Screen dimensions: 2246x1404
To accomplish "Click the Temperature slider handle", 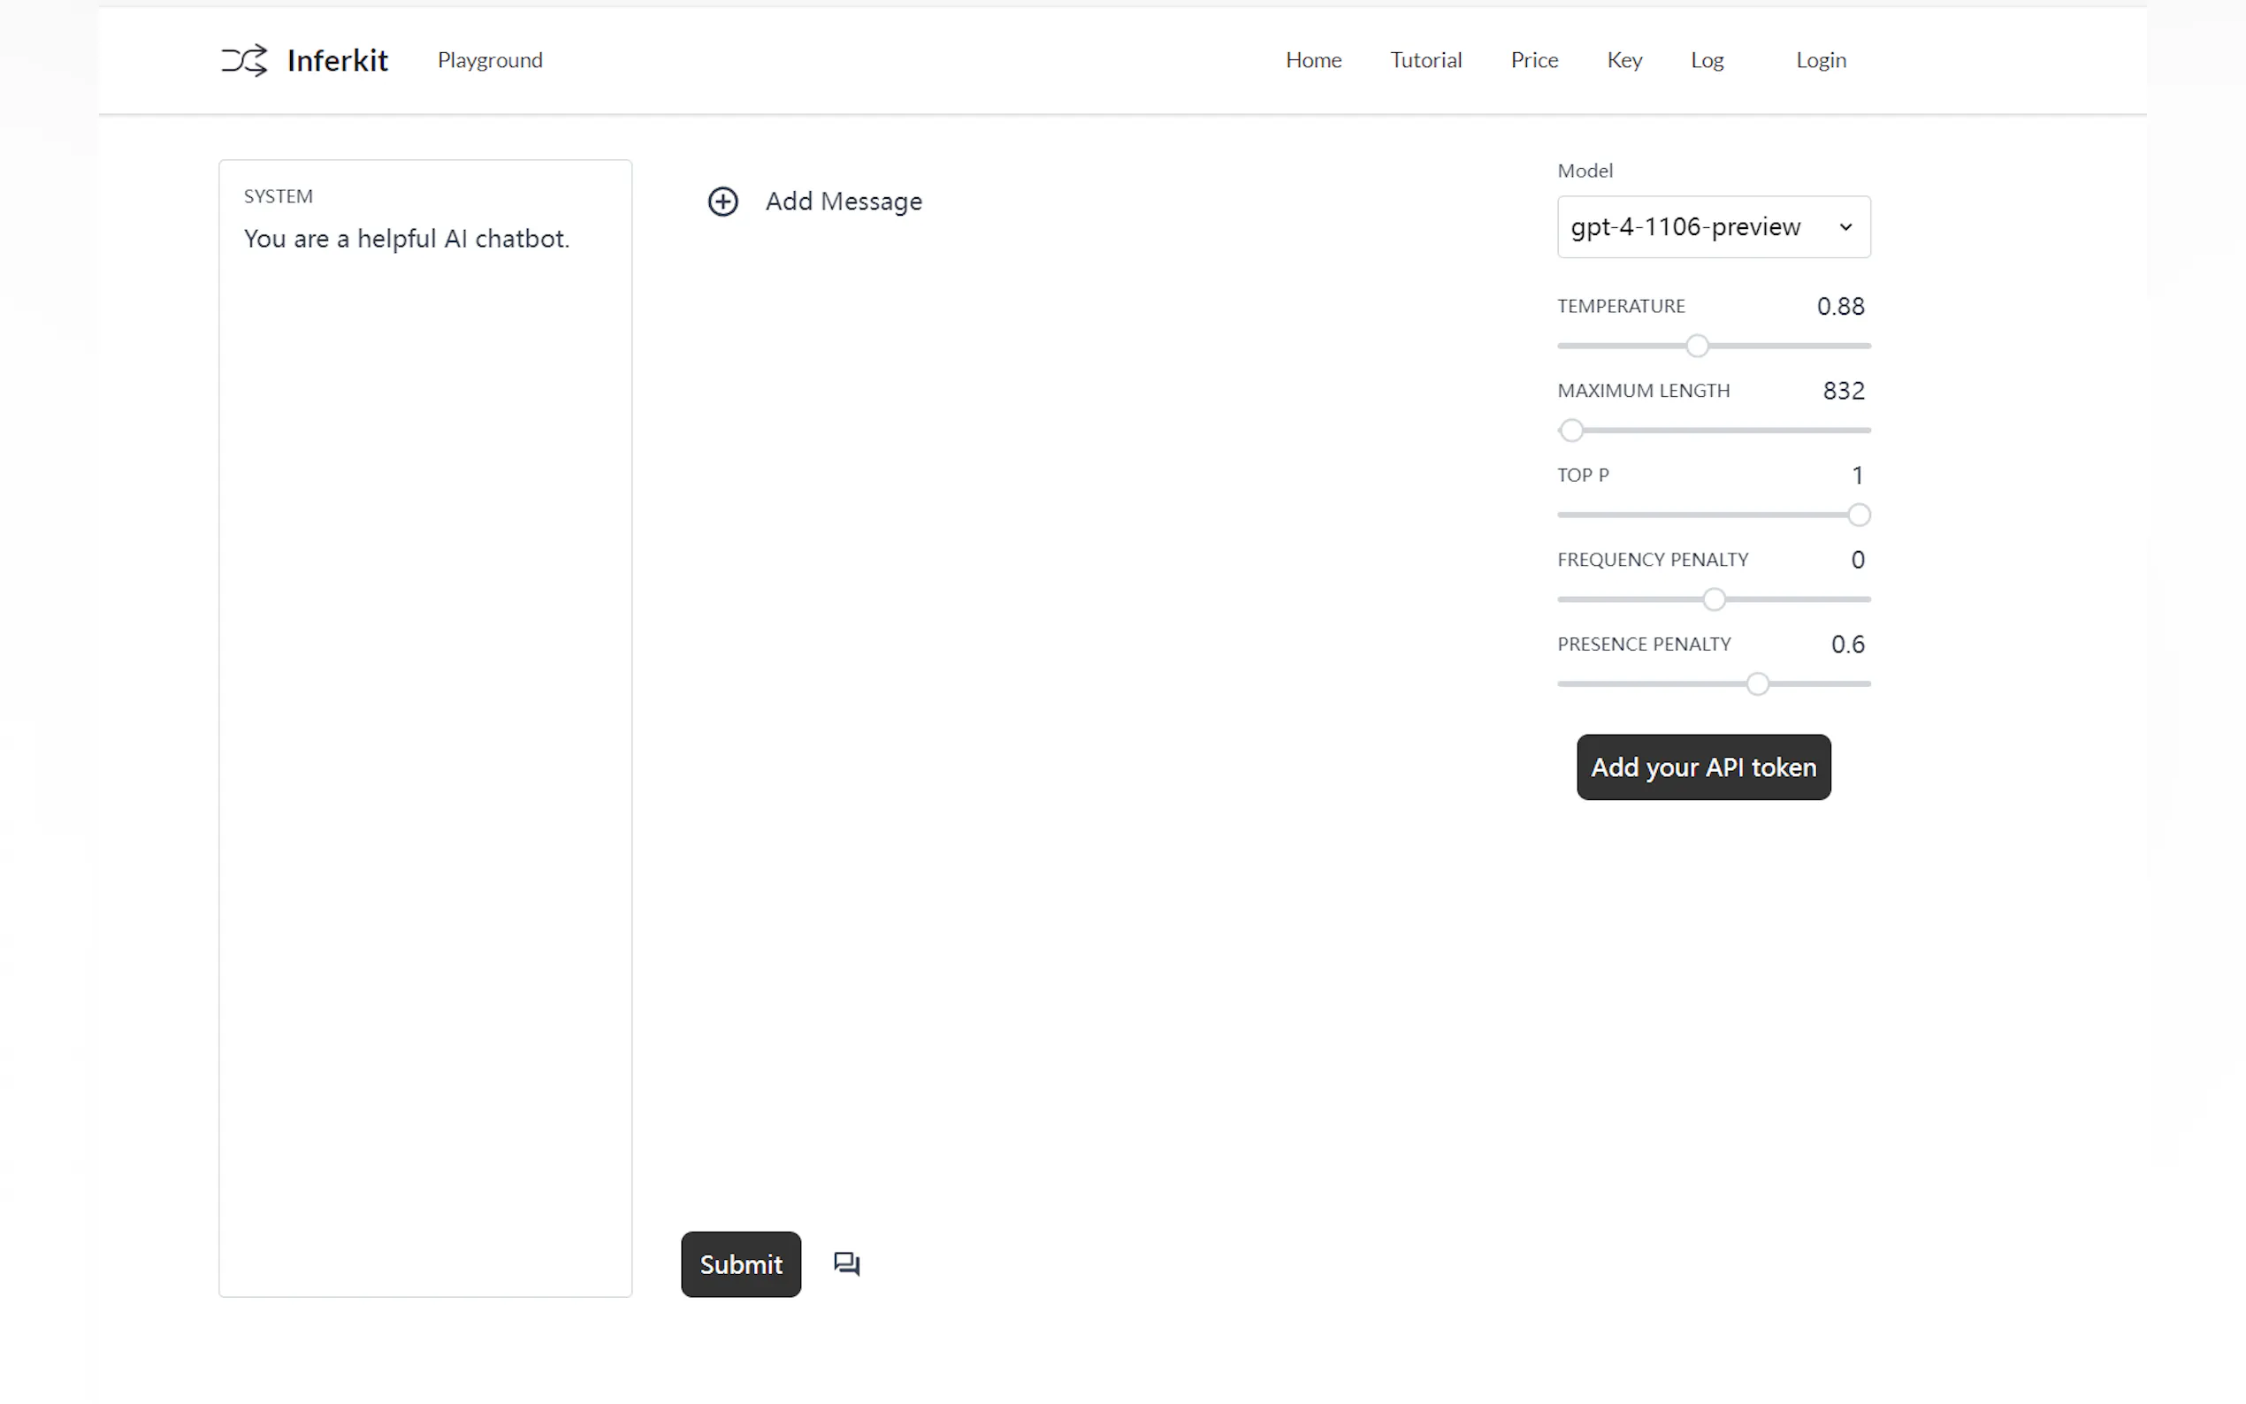I will [1696, 347].
